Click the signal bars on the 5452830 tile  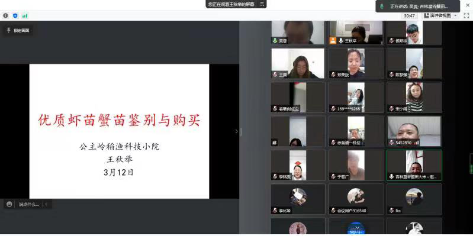pos(417,143)
